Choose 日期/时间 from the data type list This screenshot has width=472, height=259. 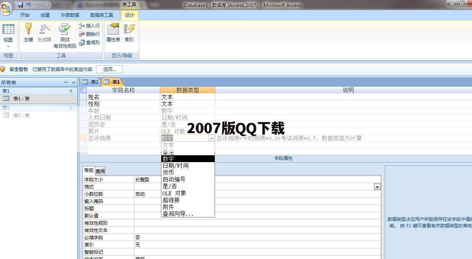(x=188, y=166)
